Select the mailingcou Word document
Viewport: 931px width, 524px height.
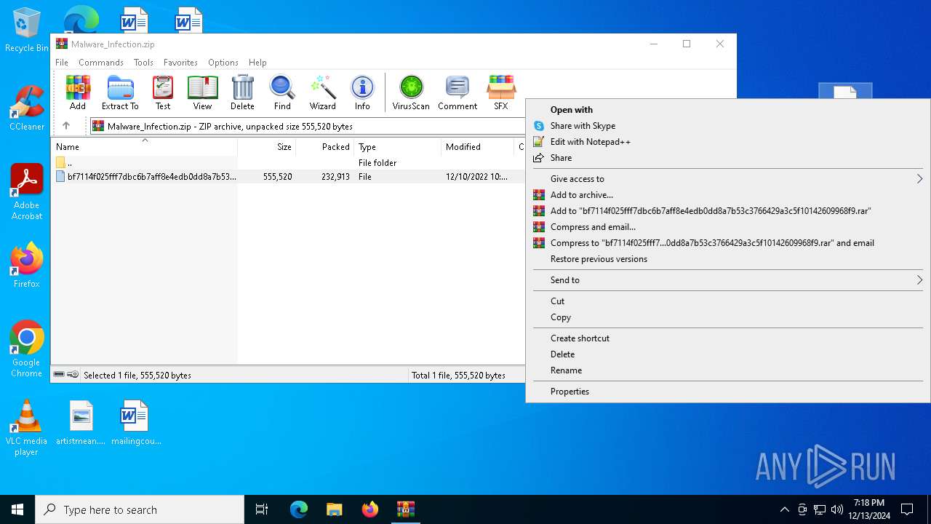tap(135, 423)
